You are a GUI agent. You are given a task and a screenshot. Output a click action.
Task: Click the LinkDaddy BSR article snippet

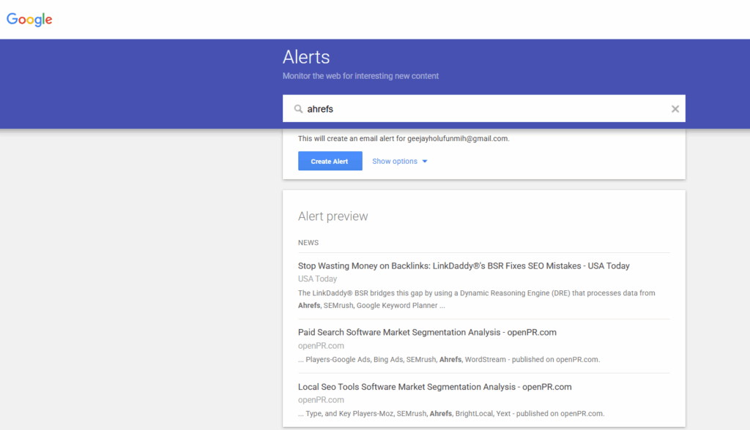476,299
